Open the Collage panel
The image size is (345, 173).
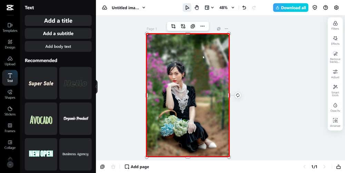[x=10, y=145]
